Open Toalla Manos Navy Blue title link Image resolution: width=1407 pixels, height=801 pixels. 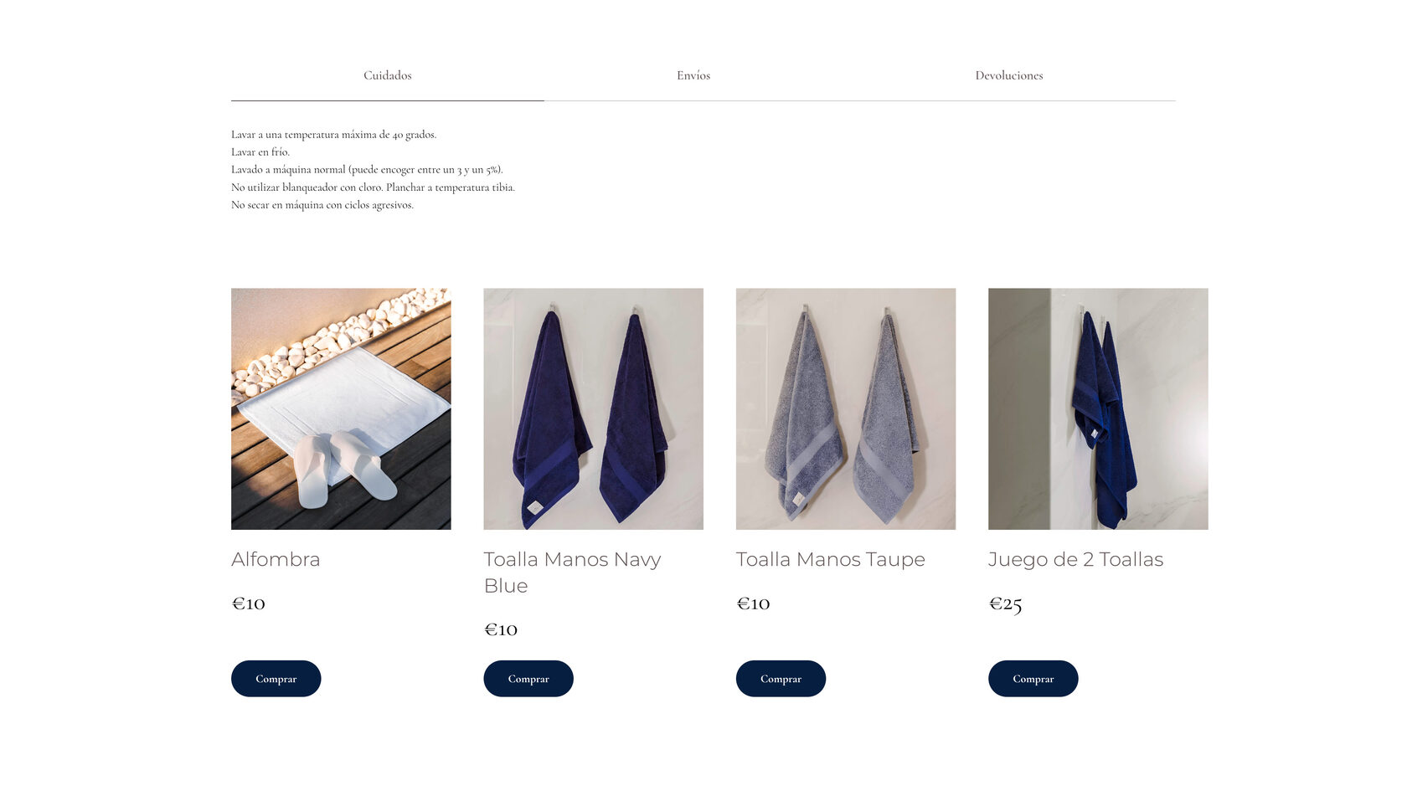point(573,573)
